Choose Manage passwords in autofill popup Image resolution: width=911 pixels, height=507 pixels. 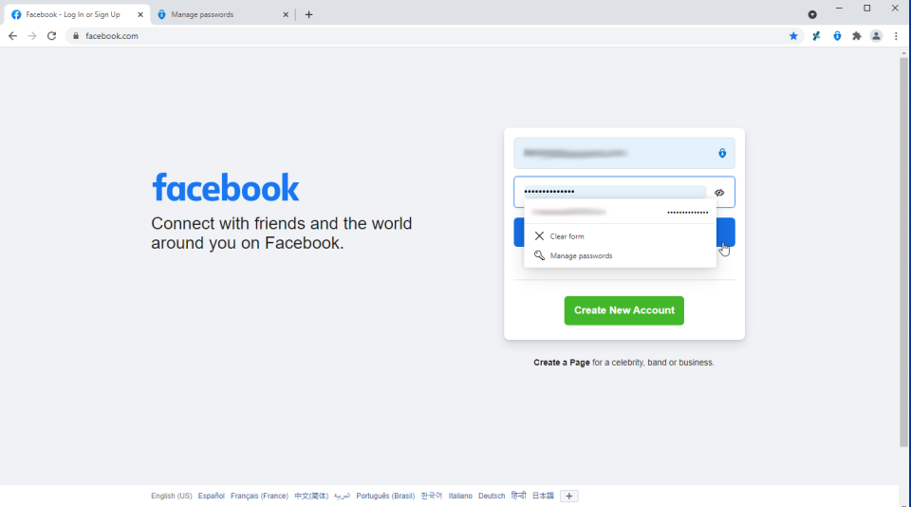pos(620,255)
